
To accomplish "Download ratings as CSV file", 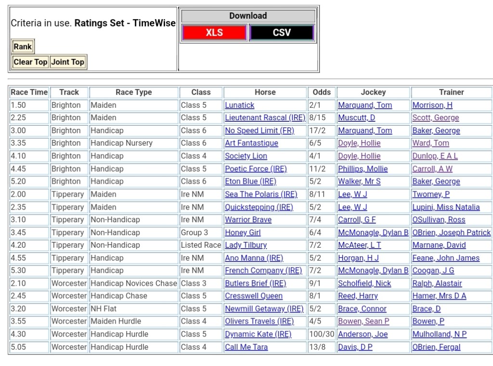I will pyautogui.click(x=282, y=33).
